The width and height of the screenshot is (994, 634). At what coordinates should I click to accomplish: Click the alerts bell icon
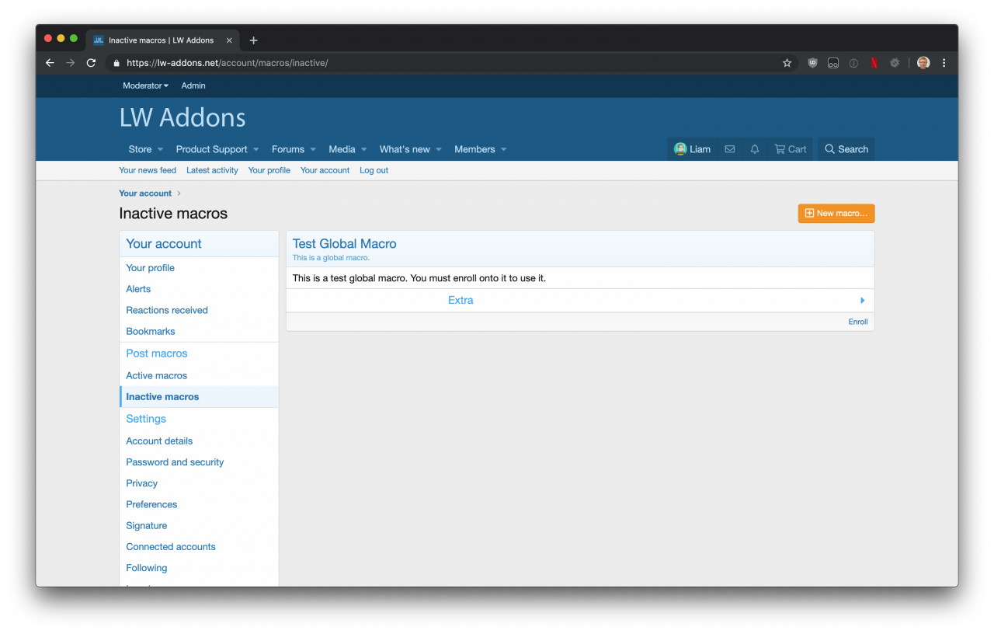tap(754, 149)
